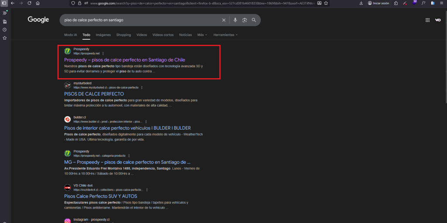Go back to the previous page
The image size is (447, 223).
coord(13,3)
